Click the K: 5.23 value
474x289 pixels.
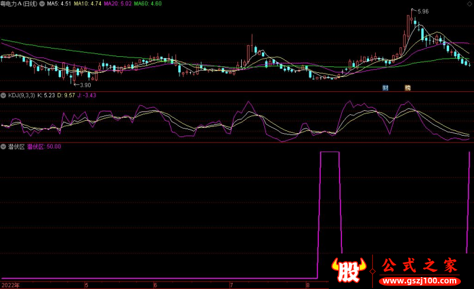point(46,95)
